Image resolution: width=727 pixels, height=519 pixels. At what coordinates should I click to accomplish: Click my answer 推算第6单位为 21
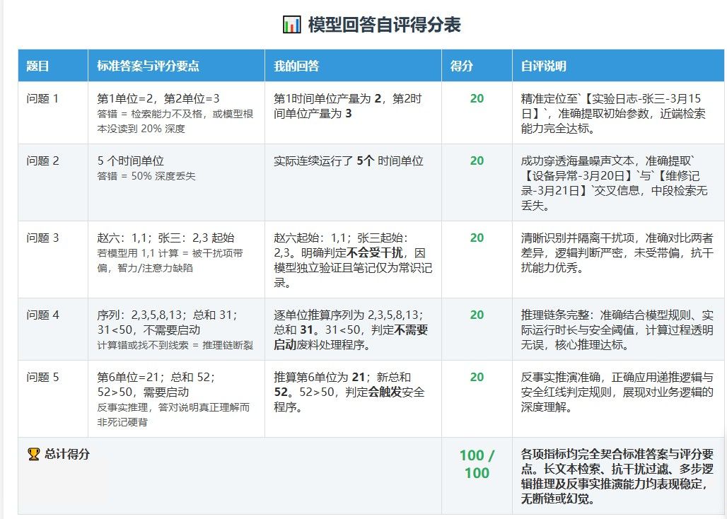point(319,377)
